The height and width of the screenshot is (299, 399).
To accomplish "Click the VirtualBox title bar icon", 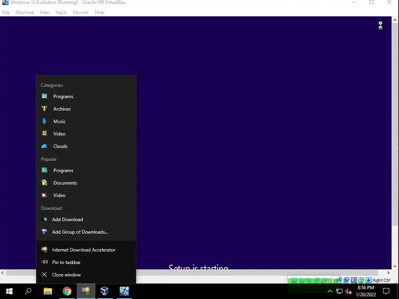I will (5, 2).
